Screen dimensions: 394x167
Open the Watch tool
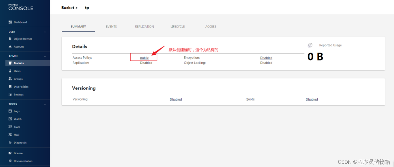(x=18, y=119)
